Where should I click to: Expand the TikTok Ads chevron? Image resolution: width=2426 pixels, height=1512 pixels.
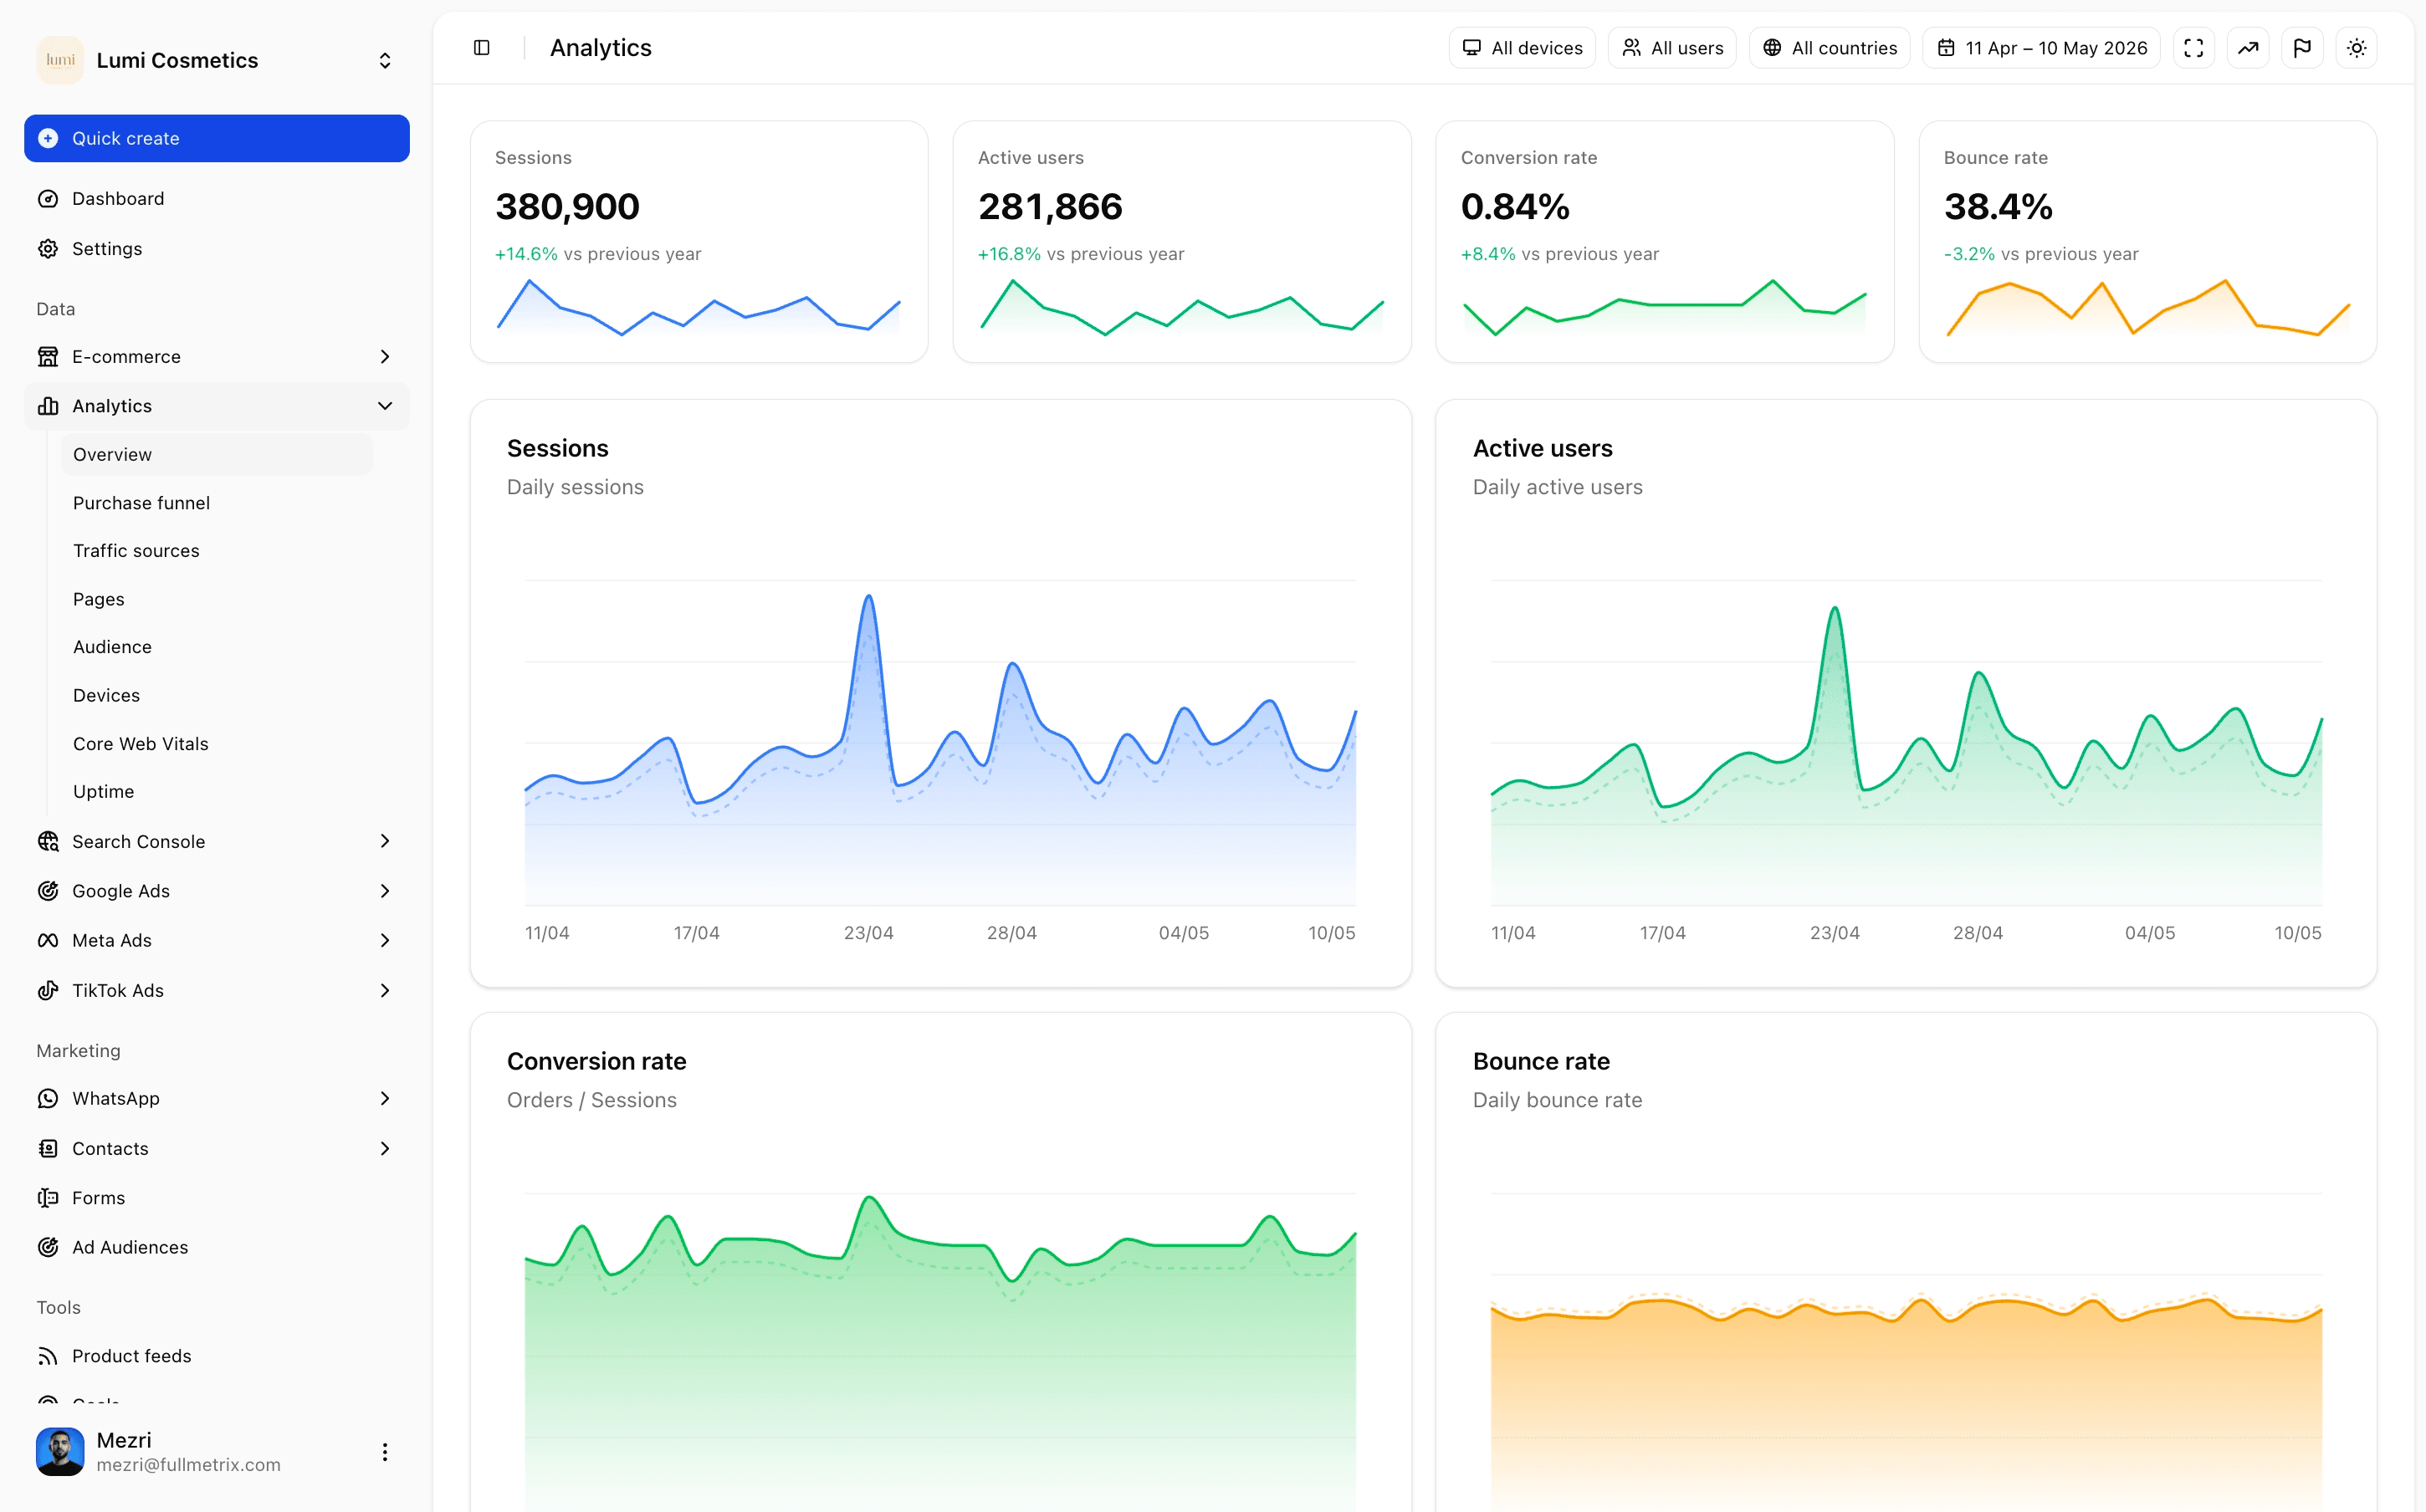[x=385, y=991]
